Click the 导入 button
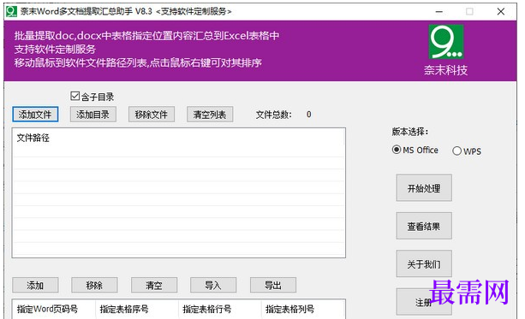This screenshot has height=319, width=525. click(x=213, y=286)
